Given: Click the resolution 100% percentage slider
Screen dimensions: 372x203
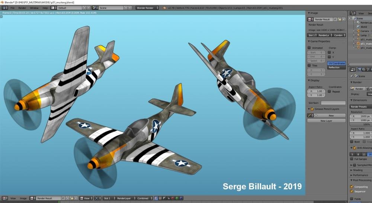Looking at the screenshot, I should pos(360,124).
